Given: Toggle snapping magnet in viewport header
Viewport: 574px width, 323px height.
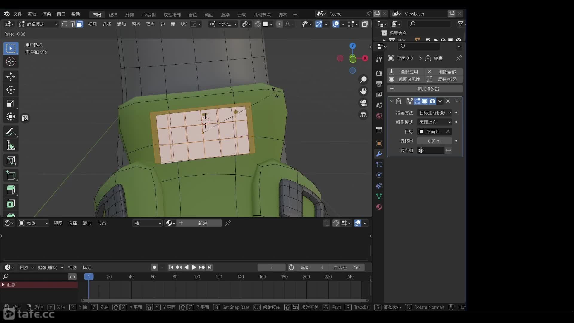Looking at the screenshot, I should pos(257,24).
